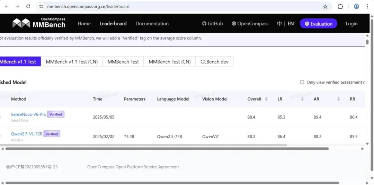Click the Language Model column header
Image resolution: width=374 pixels, height=185 pixels.
173,99
